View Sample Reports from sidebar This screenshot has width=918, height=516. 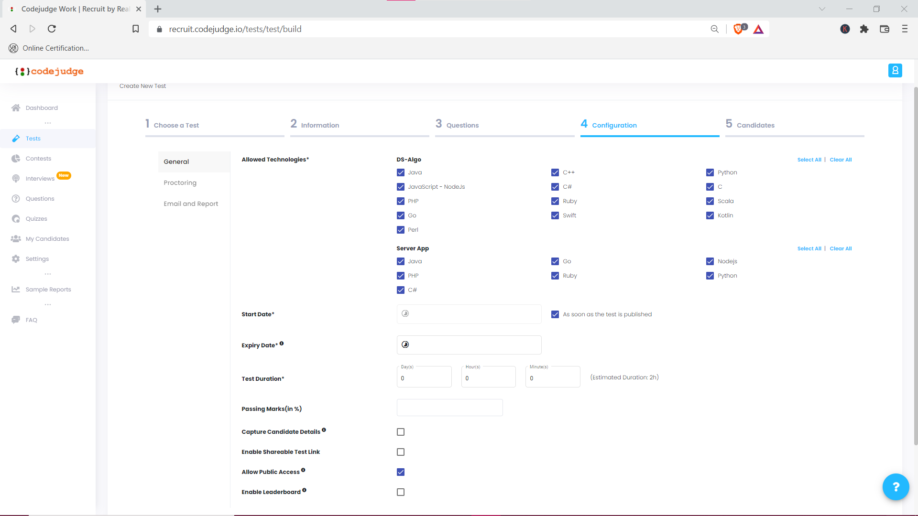point(48,289)
